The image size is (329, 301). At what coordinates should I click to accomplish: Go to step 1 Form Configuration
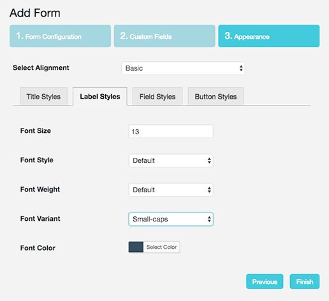point(60,36)
